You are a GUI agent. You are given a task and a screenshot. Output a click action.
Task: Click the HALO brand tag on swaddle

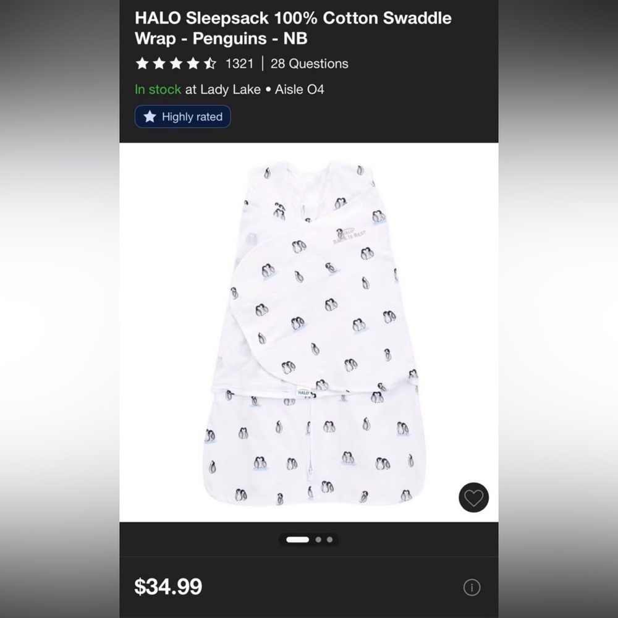pos(303,392)
